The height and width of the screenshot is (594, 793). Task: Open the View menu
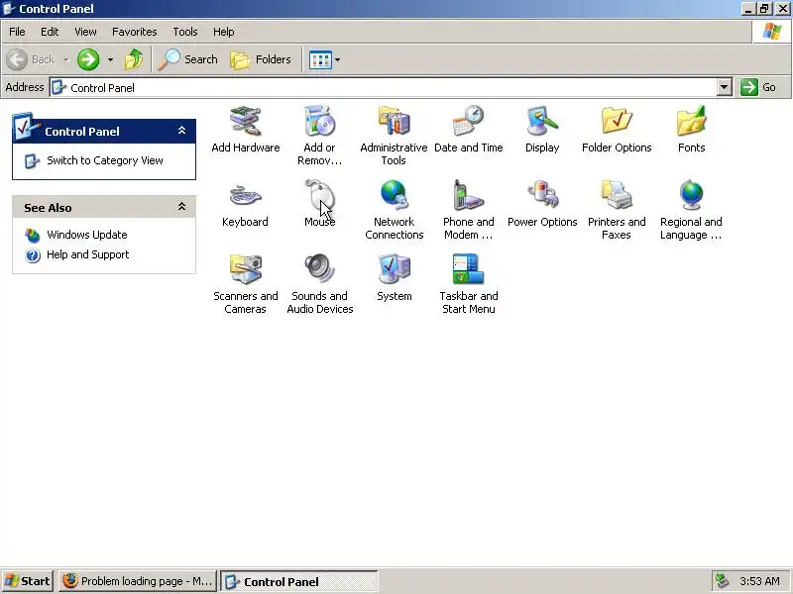pos(85,32)
